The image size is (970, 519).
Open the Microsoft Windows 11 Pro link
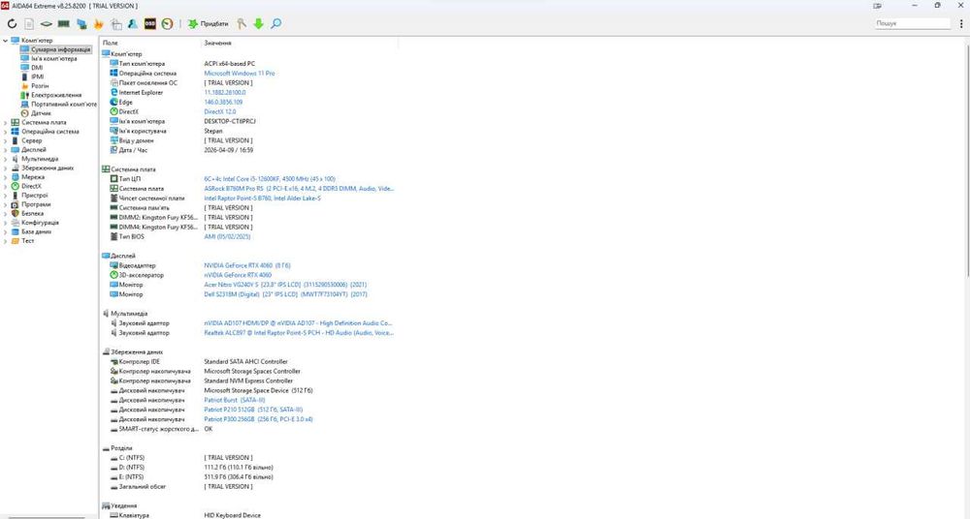240,73
